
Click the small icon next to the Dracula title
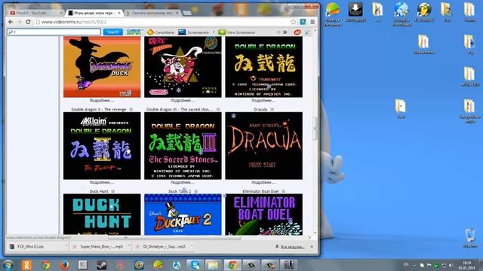coord(272,109)
